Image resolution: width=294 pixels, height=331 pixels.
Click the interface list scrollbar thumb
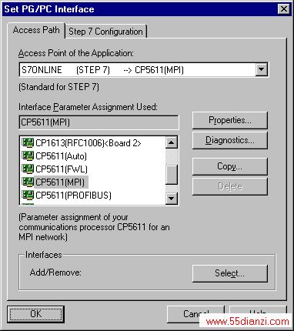(x=172, y=175)
